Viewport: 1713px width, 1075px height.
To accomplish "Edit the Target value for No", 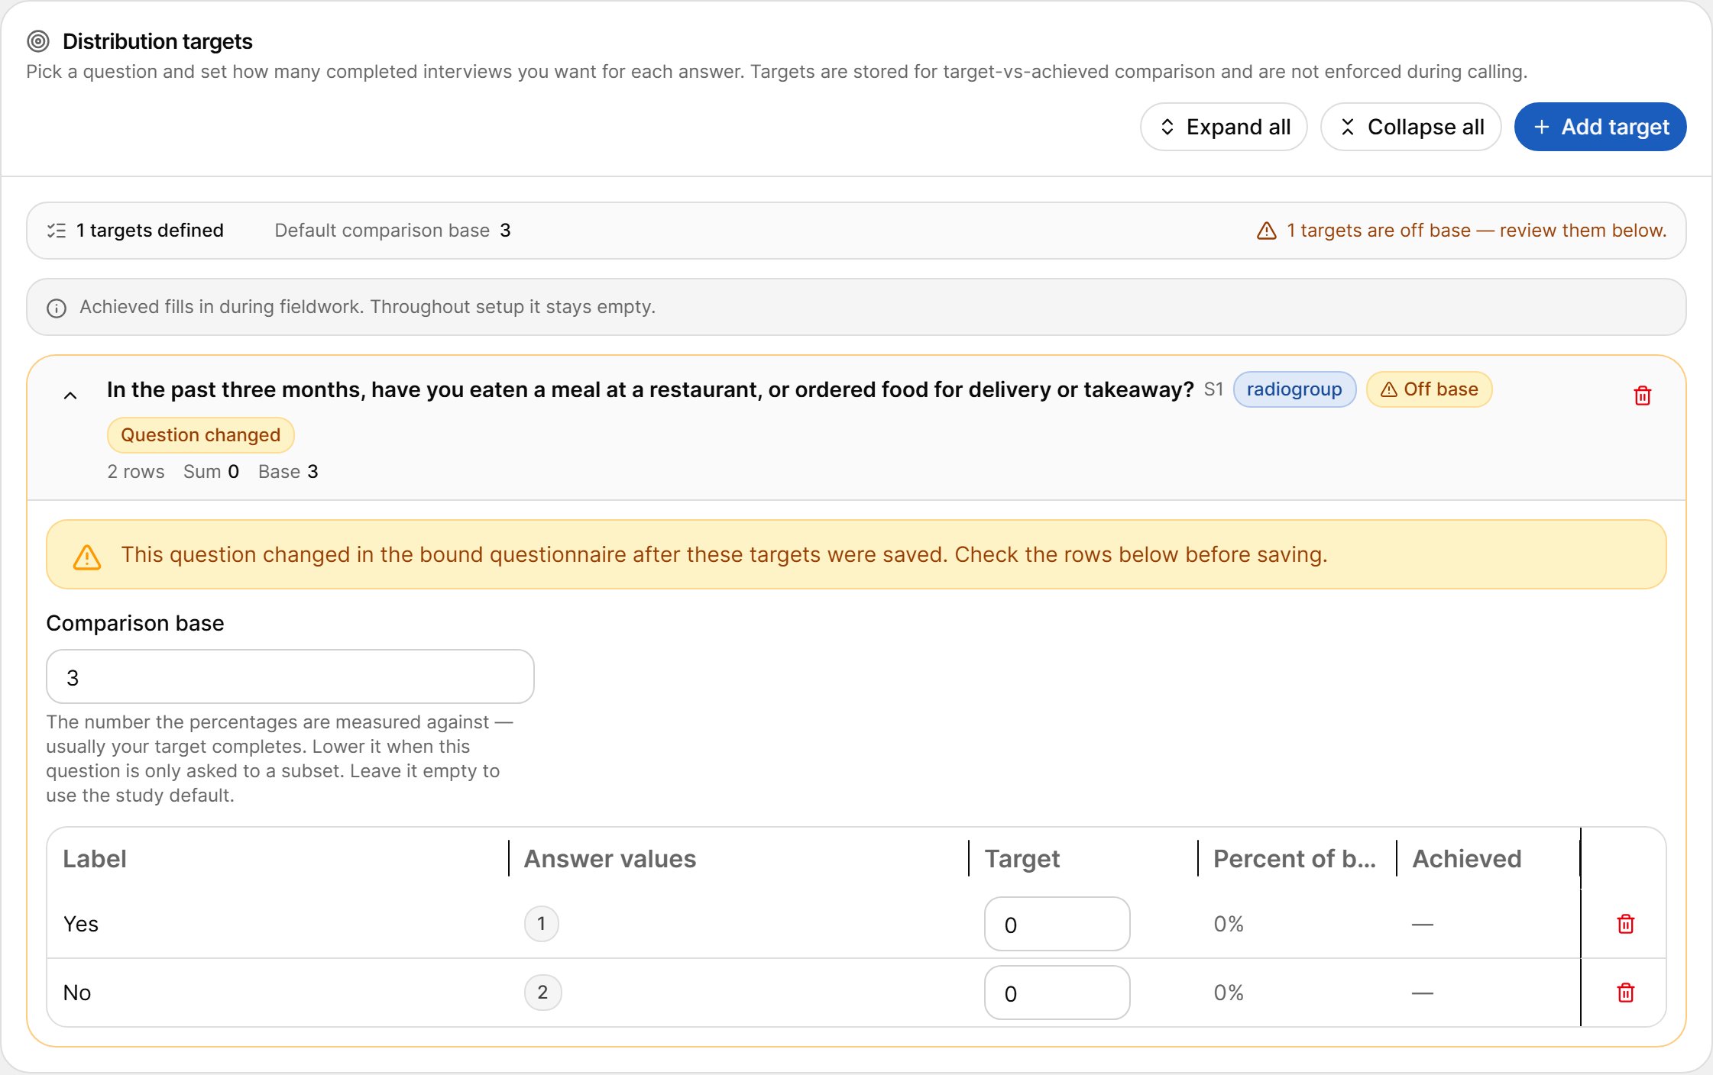I will [1057, 993].
